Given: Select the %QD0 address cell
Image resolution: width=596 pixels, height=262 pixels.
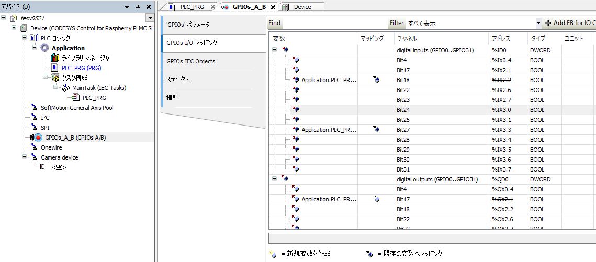Looking at the screenshot, I should [508, 179].
